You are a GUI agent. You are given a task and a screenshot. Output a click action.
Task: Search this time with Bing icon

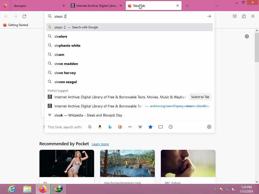click(x=110, y=127)
